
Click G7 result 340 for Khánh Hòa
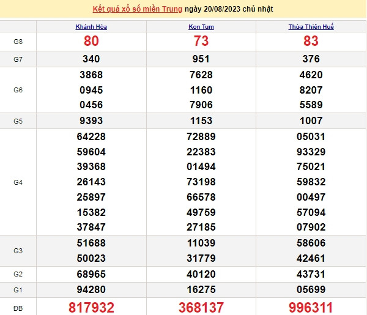point(91,59)
